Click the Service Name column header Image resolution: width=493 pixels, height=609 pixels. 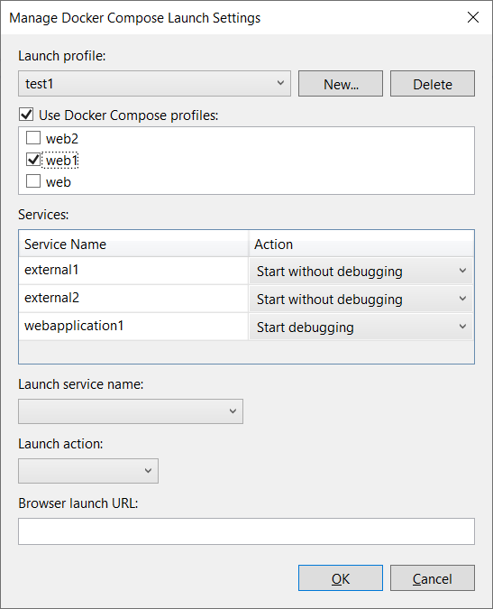(x=133, y=244)
